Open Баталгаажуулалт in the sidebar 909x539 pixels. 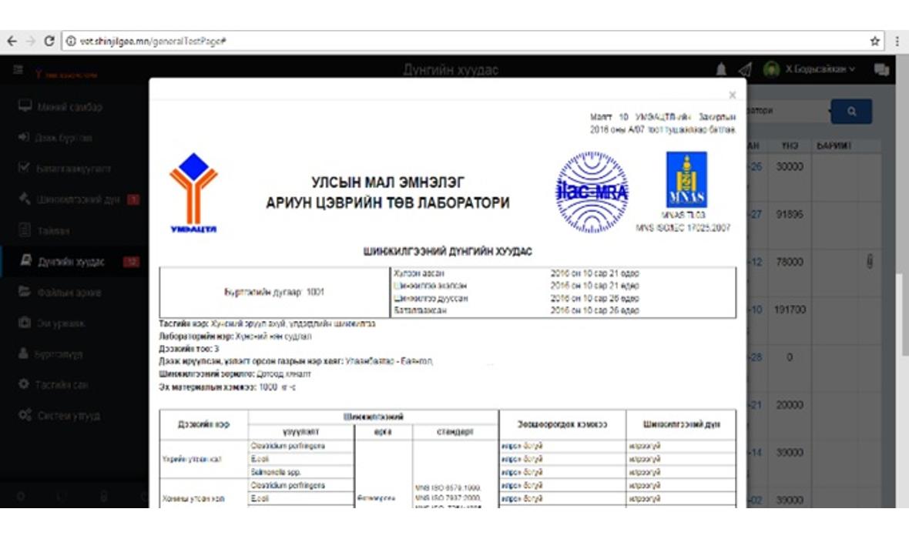point(65,168)
